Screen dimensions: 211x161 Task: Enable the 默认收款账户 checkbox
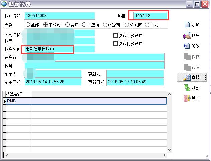point(116,36)
